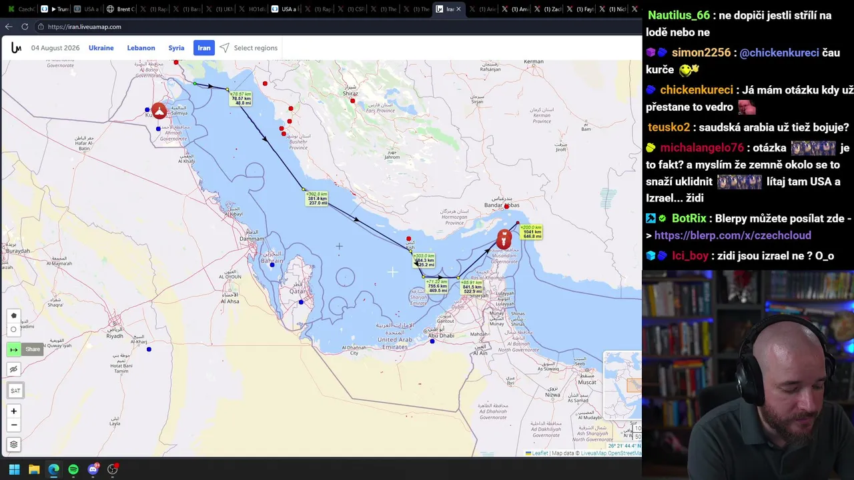Open the LiveuaMap attribution link
Screen dimensions: 854x480
click(x=594, y=453)
